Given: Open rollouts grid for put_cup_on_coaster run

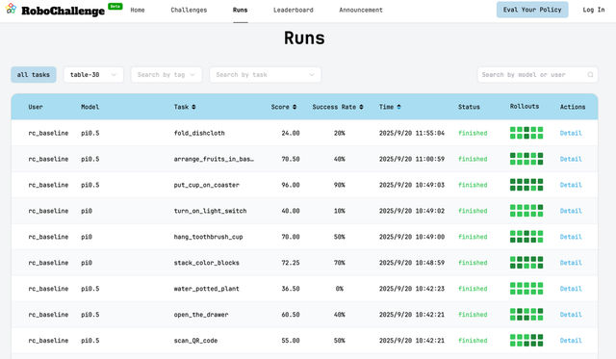Looking at the screenshot, I should [x=526, y=185].
